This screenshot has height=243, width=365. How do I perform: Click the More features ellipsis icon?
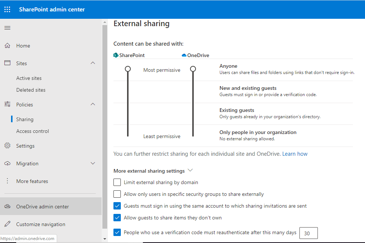point(7,181)
